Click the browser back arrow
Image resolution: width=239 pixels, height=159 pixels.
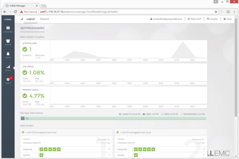click(5, 12)
